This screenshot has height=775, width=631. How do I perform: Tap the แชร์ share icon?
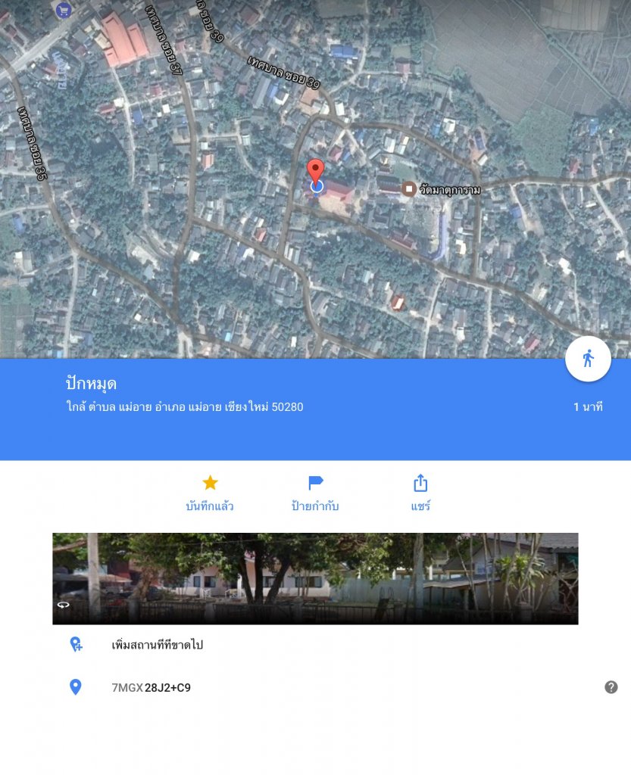point(420,483)
